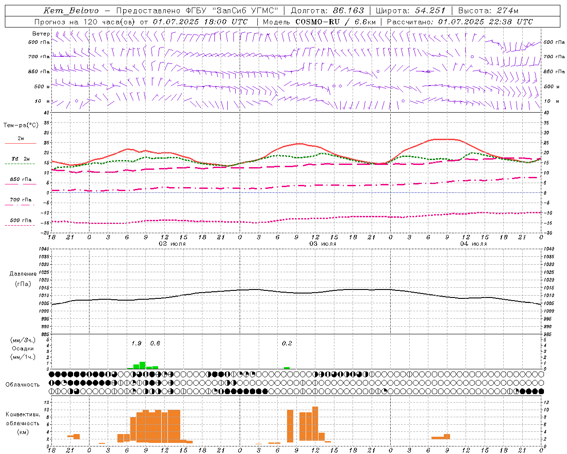Screen dimensions: 567x454
Task: Click the red solid line sample under the 2м legend
Action: click(x=20, y=144)
